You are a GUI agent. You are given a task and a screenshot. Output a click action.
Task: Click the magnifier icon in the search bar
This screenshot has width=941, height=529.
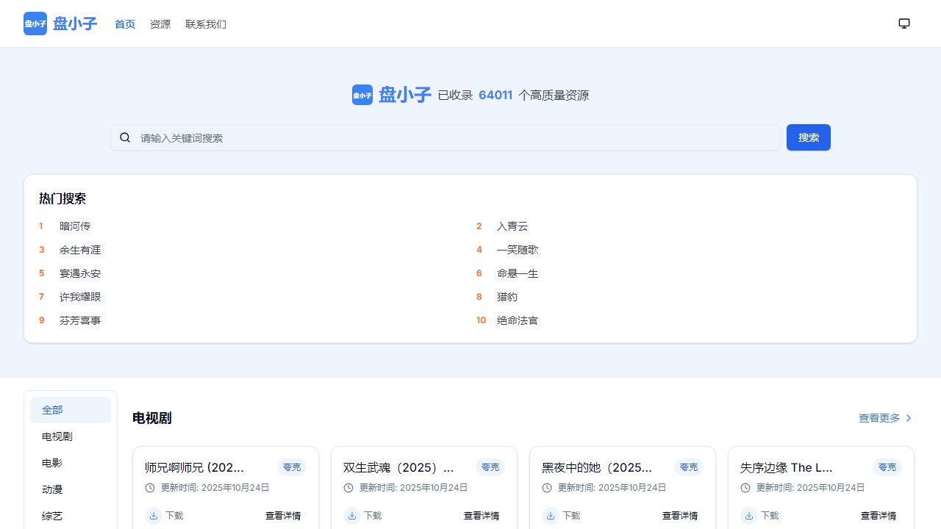125,137
